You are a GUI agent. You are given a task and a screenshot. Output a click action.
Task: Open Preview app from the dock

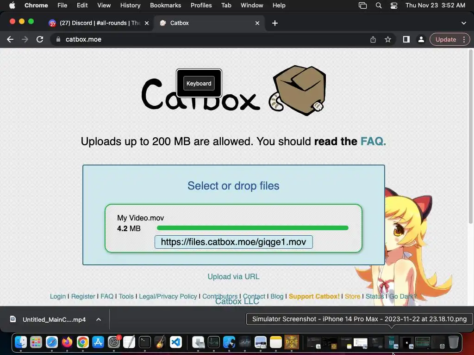[x=260, y=343]
